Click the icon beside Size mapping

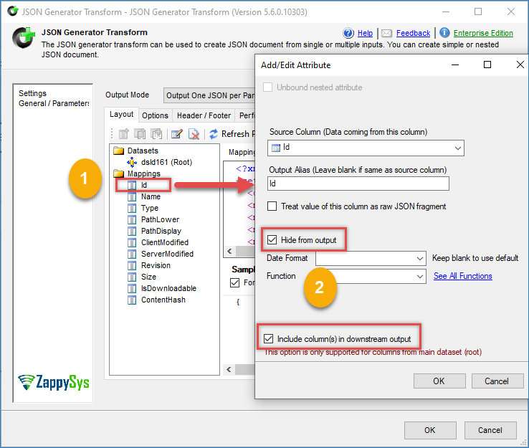tap(132, 277)
